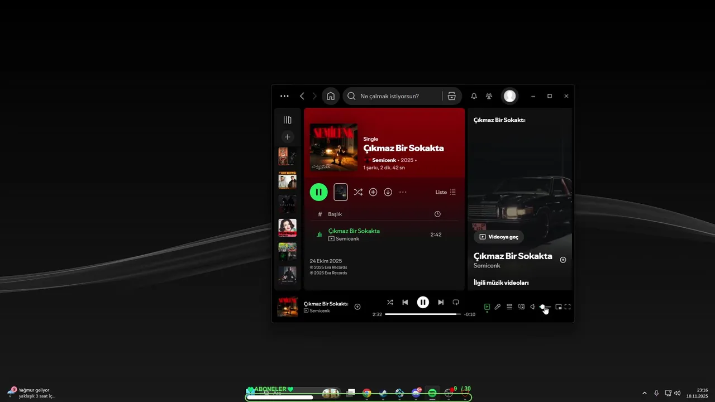The width and height of the screenshot is (715, 402).
Task: Open Semicenk artist in the player bar
Action: pos(320,311)
